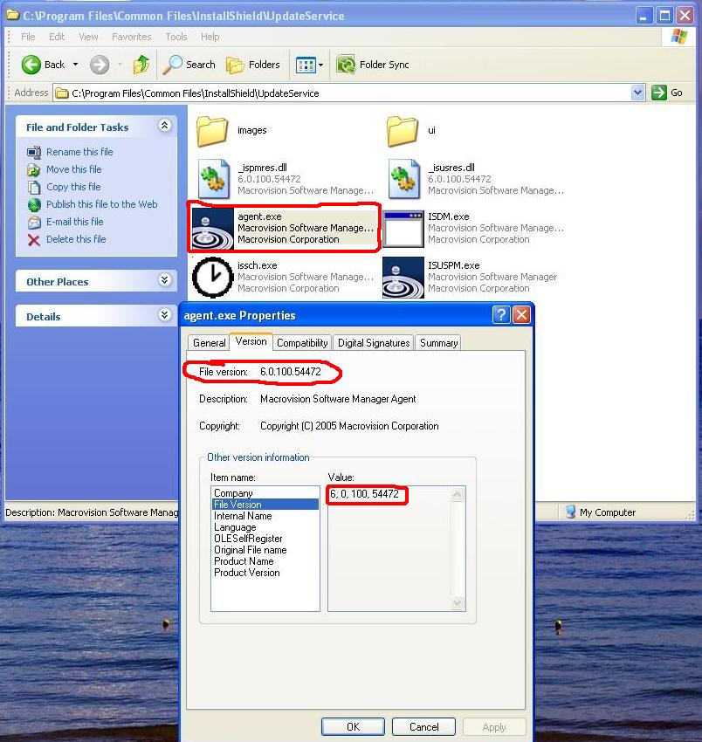702x742 pixels.
Task: Click the Back arrow icon
Action: click(31, 65)
